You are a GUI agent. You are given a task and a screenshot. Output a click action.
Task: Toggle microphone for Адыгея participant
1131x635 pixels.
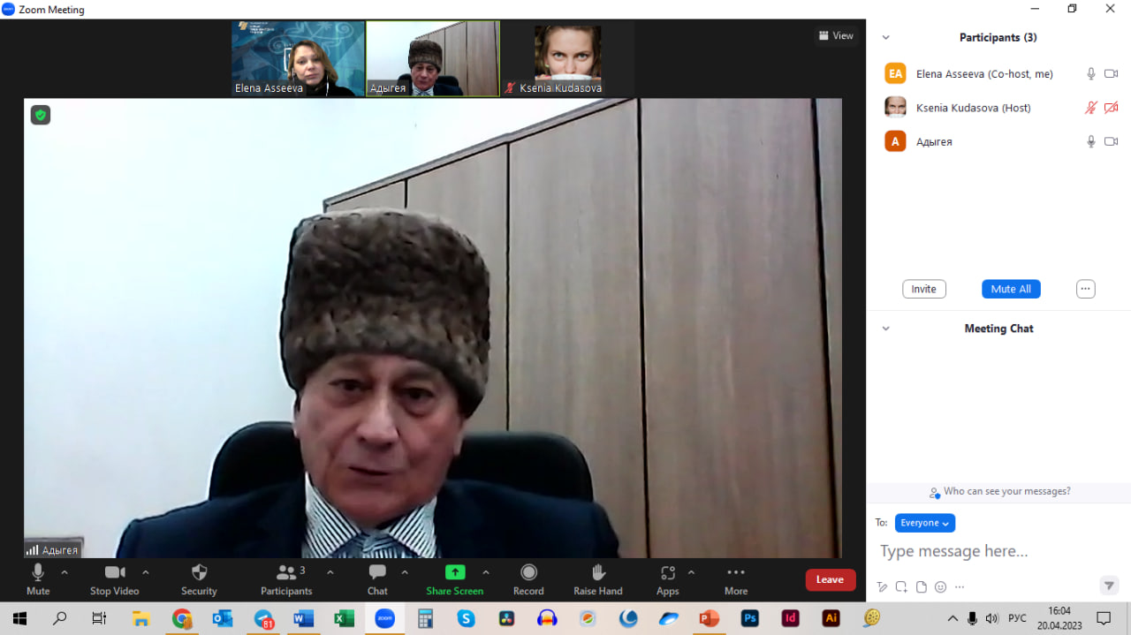tap(1091, 141)
